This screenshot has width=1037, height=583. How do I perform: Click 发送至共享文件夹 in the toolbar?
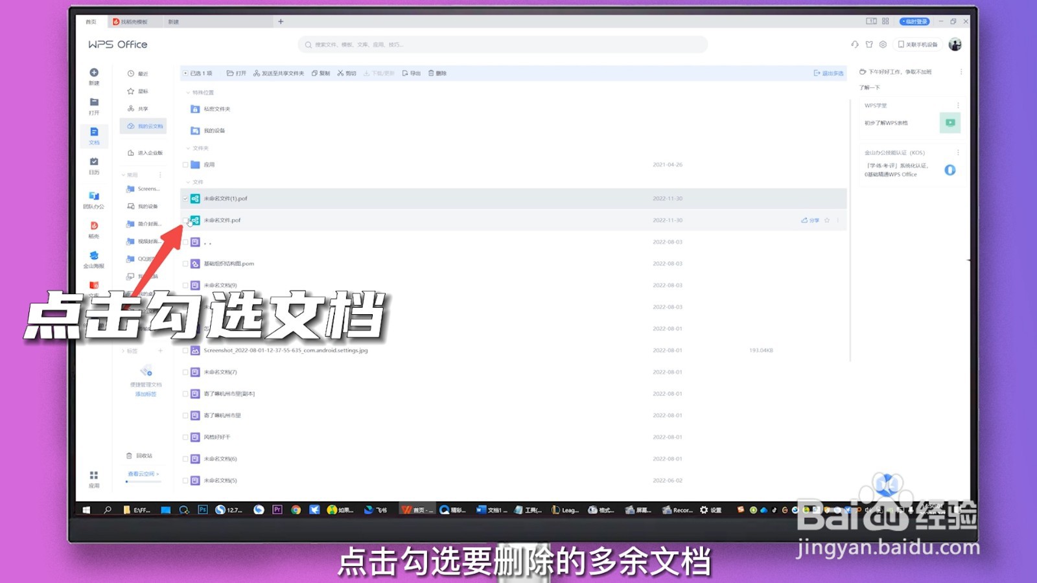point(279,73)
